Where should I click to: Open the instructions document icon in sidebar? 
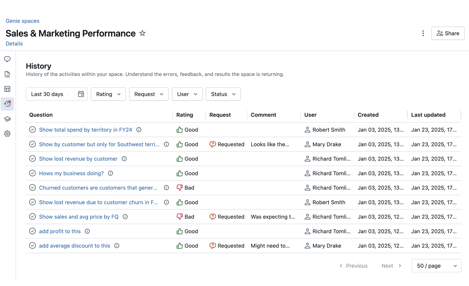(x=7, y=74)
